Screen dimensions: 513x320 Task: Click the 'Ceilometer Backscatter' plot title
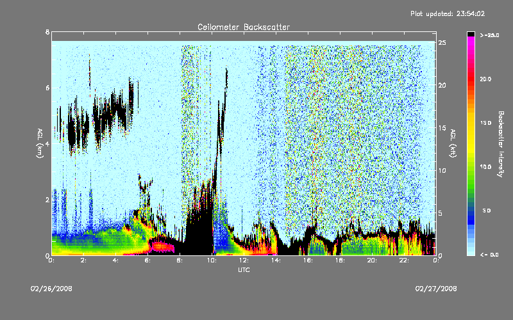(244, 27)
